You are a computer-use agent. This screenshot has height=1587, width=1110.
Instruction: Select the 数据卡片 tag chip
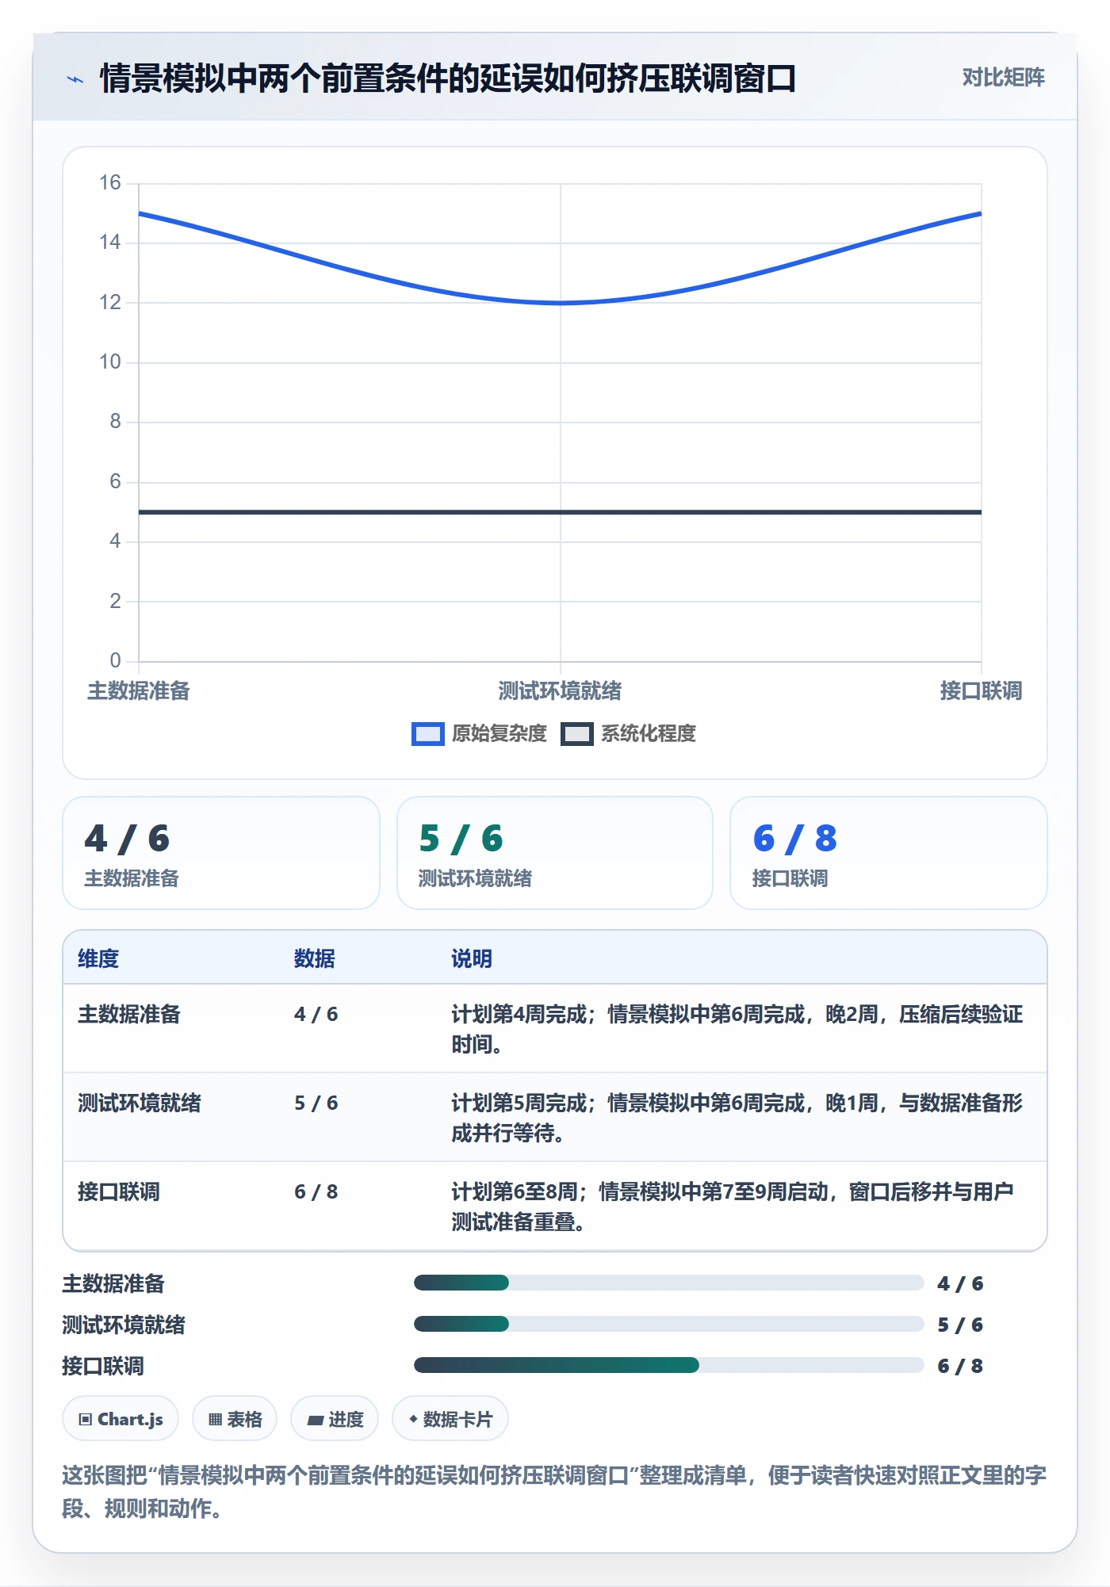[450, 1419]
